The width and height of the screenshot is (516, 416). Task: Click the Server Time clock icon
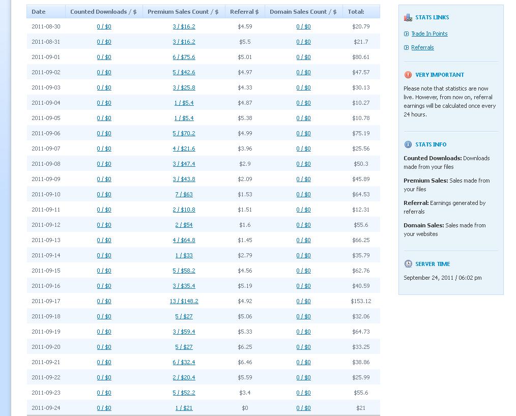pyautogui.click(x=408, y=264)
